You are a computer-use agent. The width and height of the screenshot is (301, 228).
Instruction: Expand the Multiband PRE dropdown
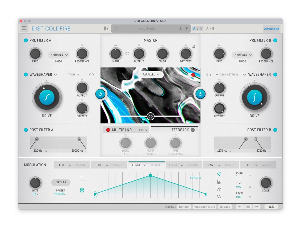(144, 130)
